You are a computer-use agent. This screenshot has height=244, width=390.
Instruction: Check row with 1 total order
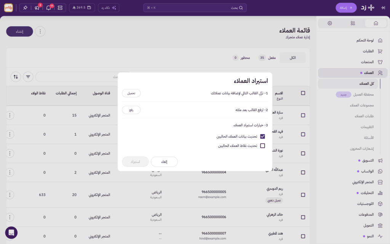click(x=303, y=134)
